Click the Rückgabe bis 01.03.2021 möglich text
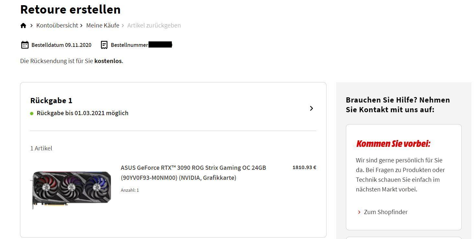Viewport: 475px width, 239px height. coord(83,113)
